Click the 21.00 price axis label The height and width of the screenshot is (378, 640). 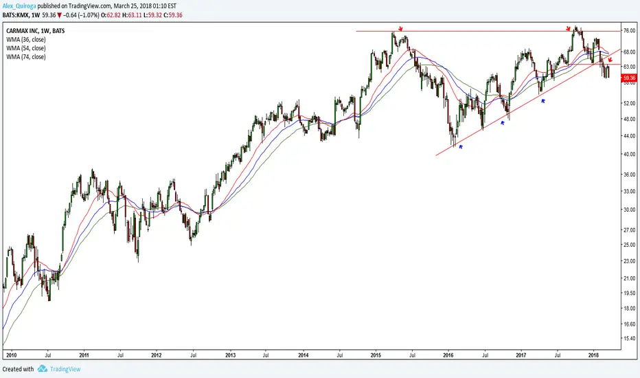pos(630,278)
